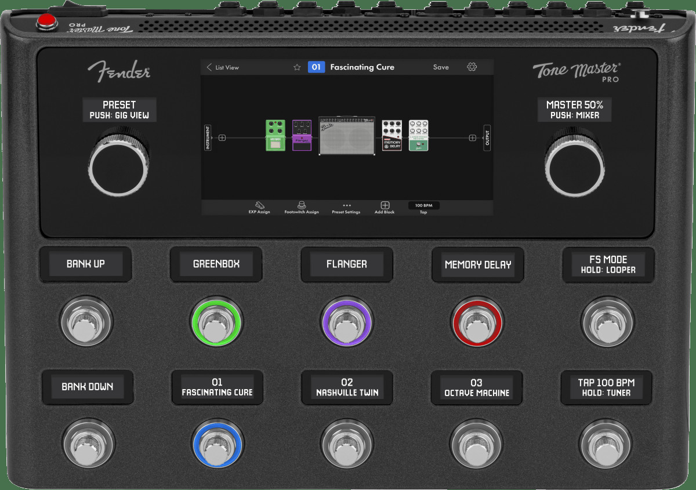Open the Footswitch Assign icon

click(x=302, y=206)
